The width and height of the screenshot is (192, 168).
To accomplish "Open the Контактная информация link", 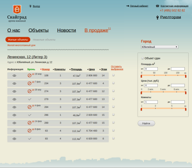I will tap(175, 6).
